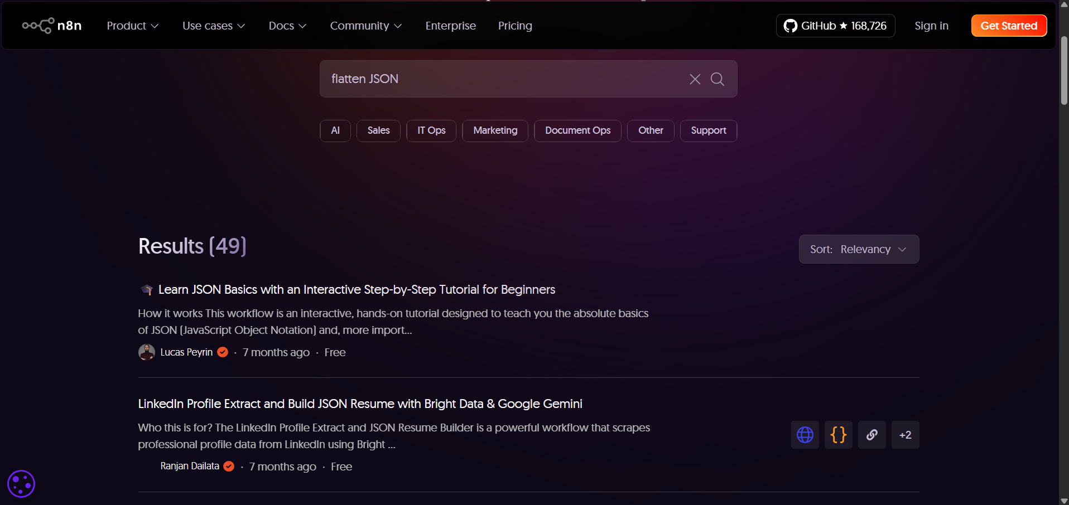Viewport: 1069px width, 505px height.
Task: Select the Webhook link node icon
Action: tap(872, 435)
